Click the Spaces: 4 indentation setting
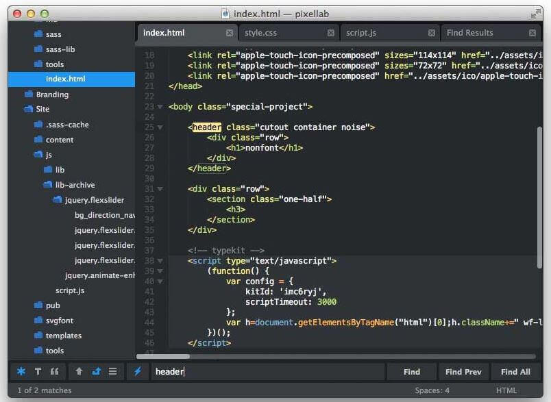The image size is (551, 402). tap(432, 390)
